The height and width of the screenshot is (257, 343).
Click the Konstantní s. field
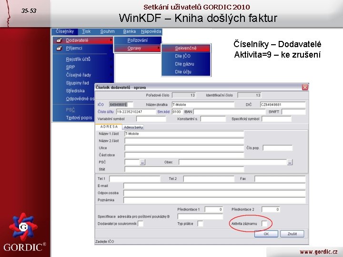pos(213,119)
